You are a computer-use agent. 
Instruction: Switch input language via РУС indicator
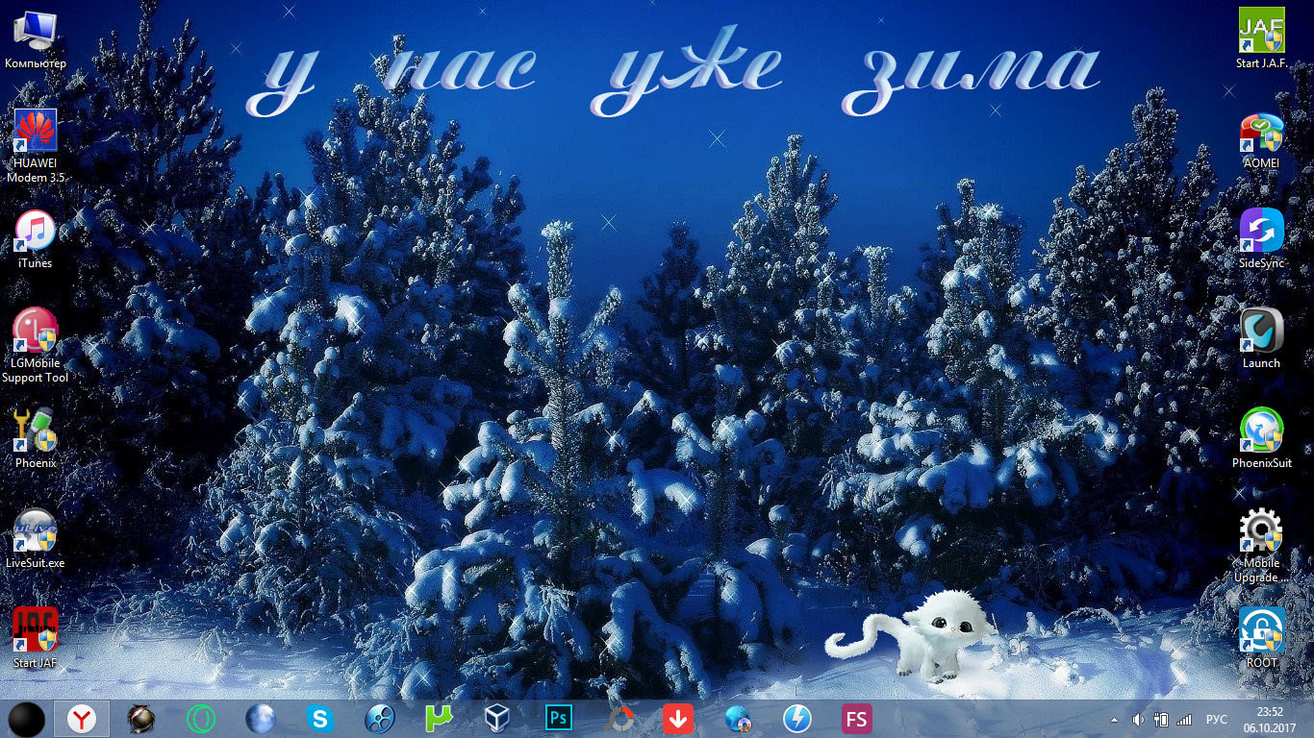click(x=1217, y=720)
